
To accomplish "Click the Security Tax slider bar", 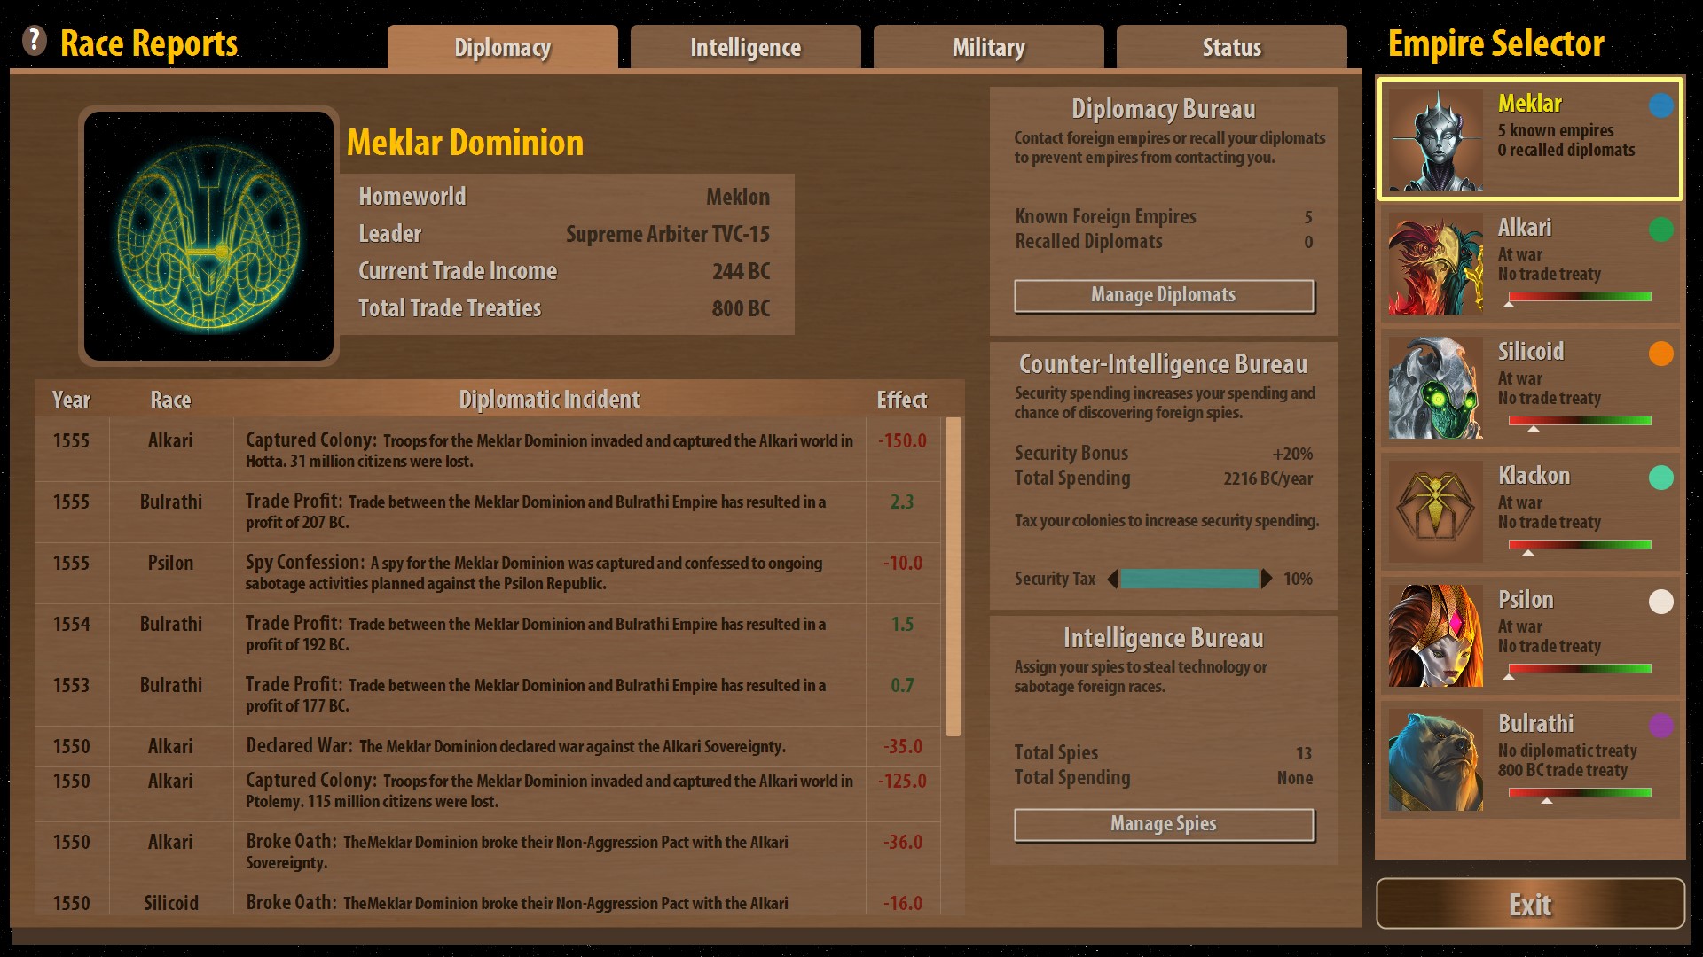I will click(x=1189, y=579).
